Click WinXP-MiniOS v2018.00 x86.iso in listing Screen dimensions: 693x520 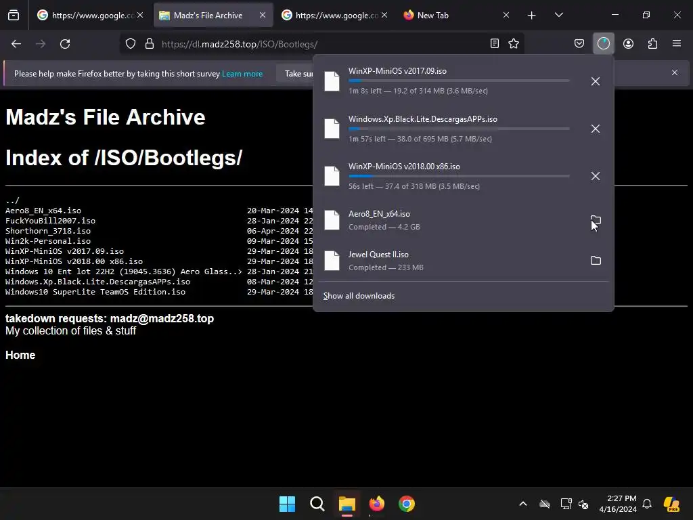coord(74,261)
